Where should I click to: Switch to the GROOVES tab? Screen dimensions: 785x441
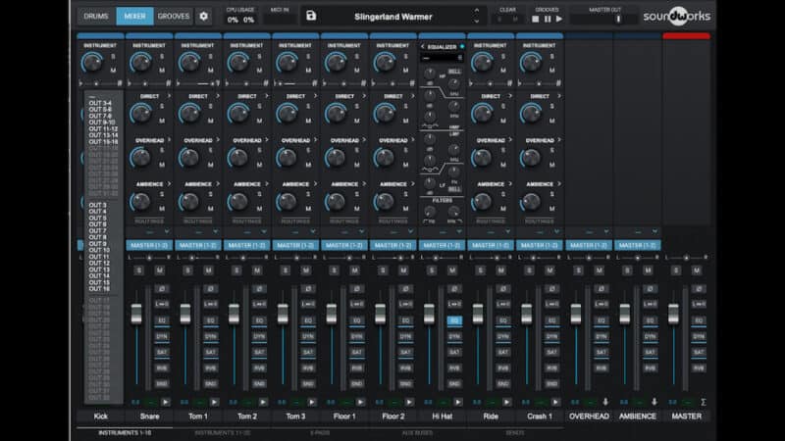pos(174,16)
